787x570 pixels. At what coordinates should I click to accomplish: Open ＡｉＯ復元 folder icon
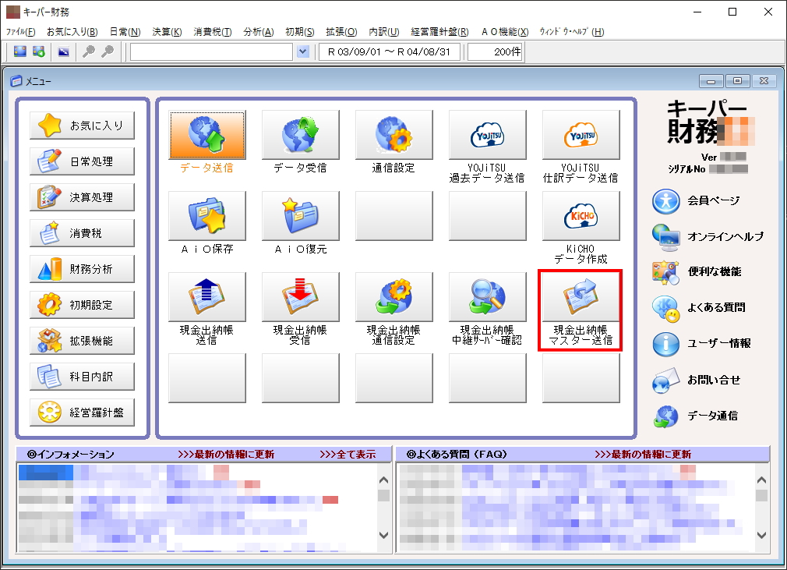[300, 216]
